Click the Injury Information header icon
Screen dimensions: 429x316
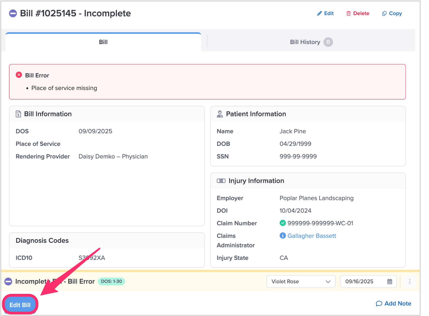pos(221,181)
